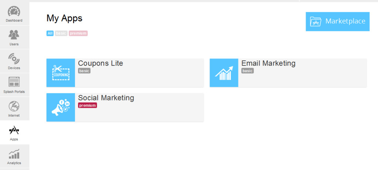Viewport: 378px width, 170px height.
Task: Filter apps by the premium tag
Action: click(x=78, y=33)
